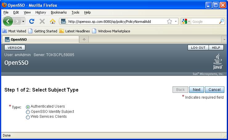Click the 'Indicates required field' note
The width and height of the screenshot is (228, 140).
point(204,97)
